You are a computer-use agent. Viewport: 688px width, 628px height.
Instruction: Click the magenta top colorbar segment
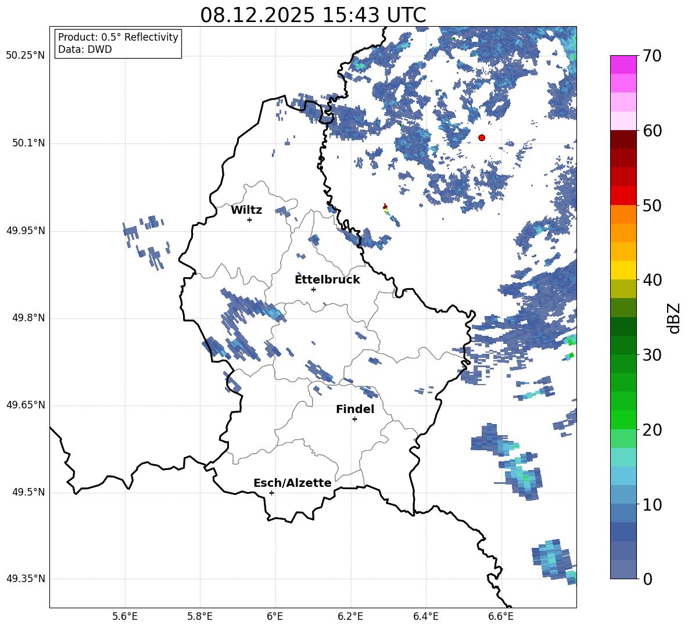(x=623, y=64)
